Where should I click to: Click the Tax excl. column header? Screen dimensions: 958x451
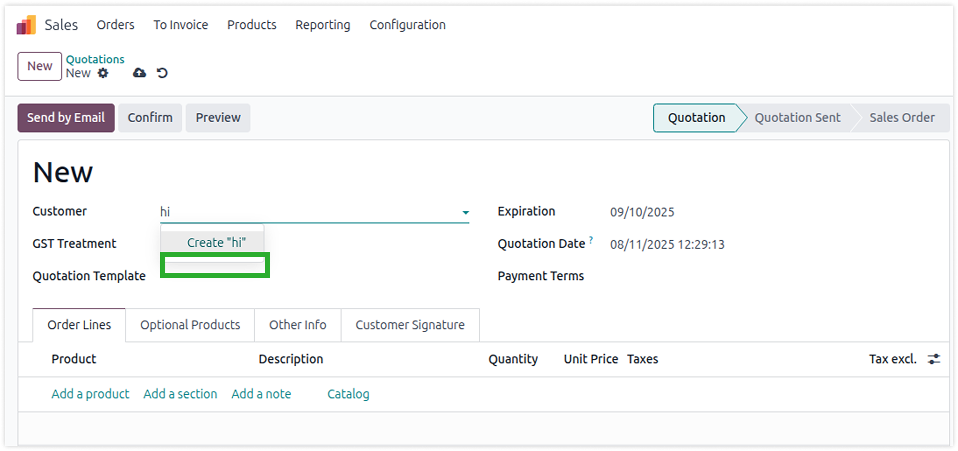click(x=892, y=359)
